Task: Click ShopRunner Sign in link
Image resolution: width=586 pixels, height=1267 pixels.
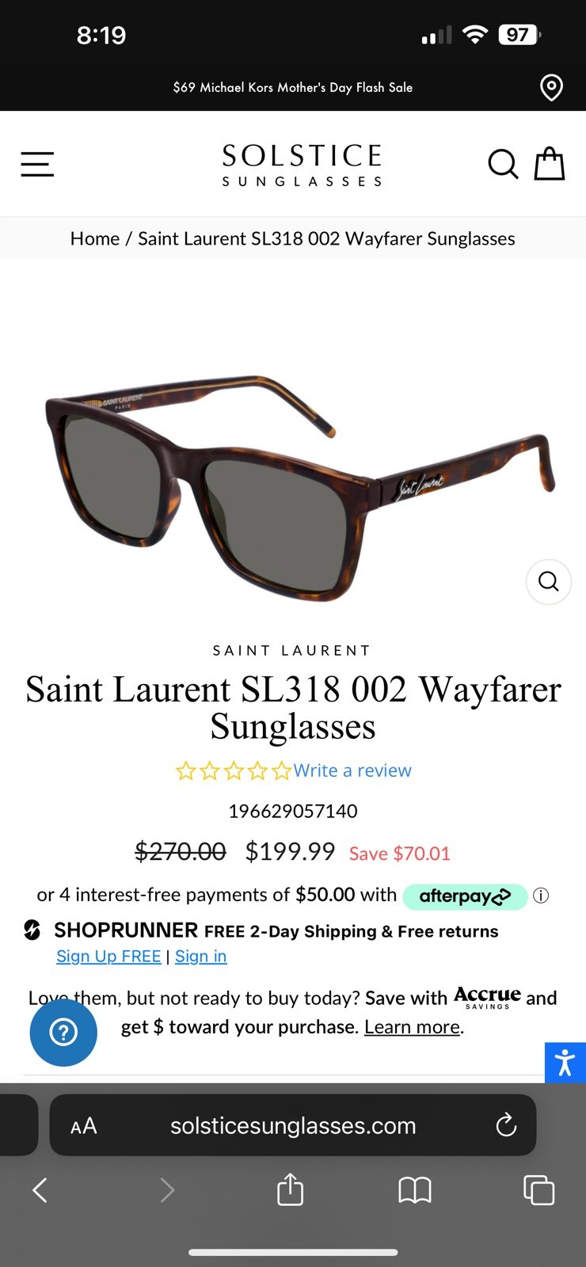Action: 200,957
